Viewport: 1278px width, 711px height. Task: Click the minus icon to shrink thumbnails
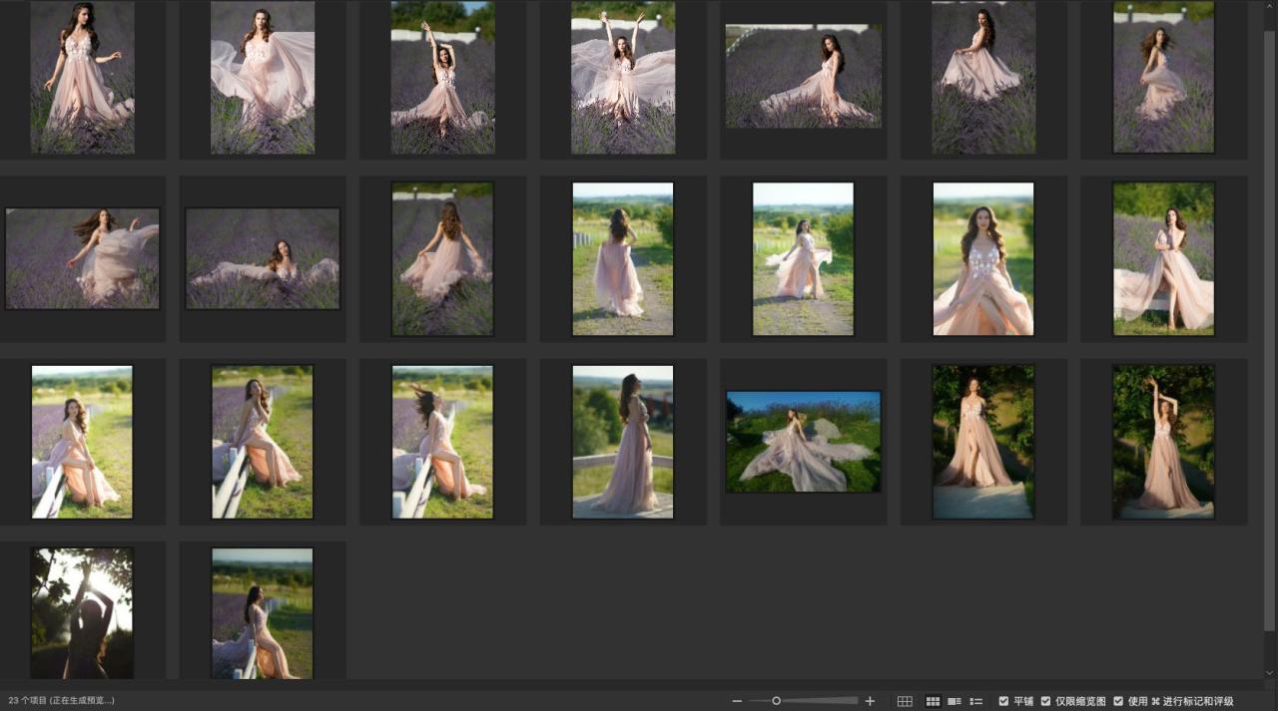point(737,701)
